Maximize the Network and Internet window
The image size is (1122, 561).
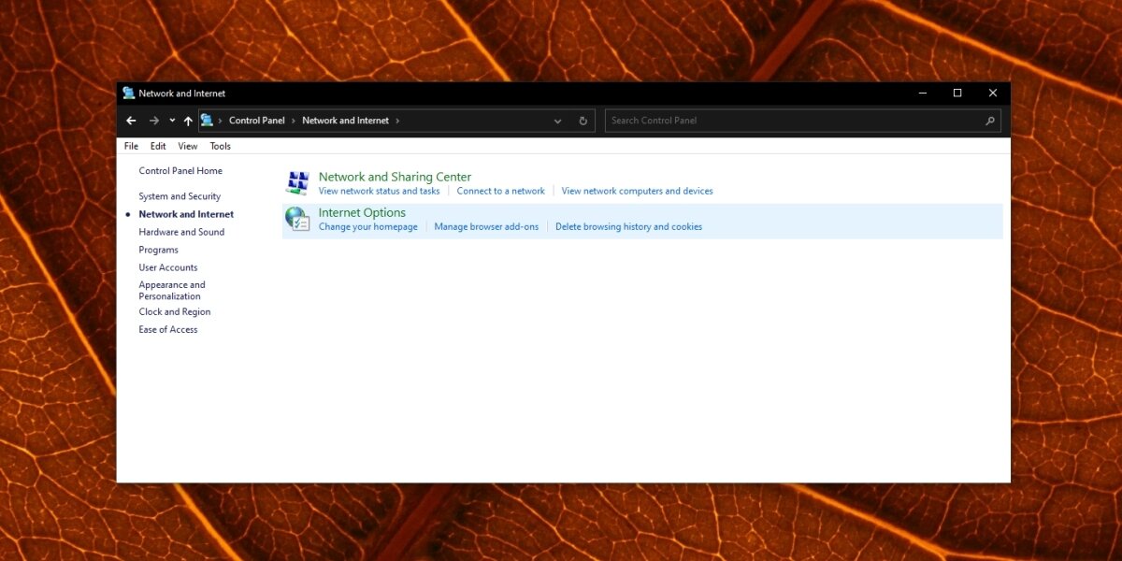[957, 93]
